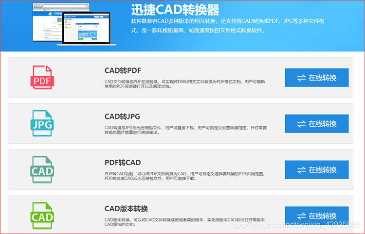Click the description text under PDF转CAD
Viewport: 365px width, 234px height.
(x=185, y=176)
